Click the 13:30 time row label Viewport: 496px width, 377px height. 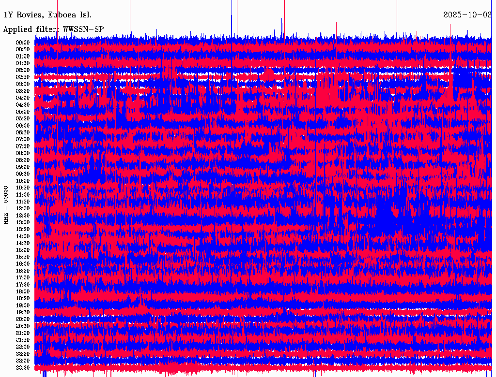(23, 230)
